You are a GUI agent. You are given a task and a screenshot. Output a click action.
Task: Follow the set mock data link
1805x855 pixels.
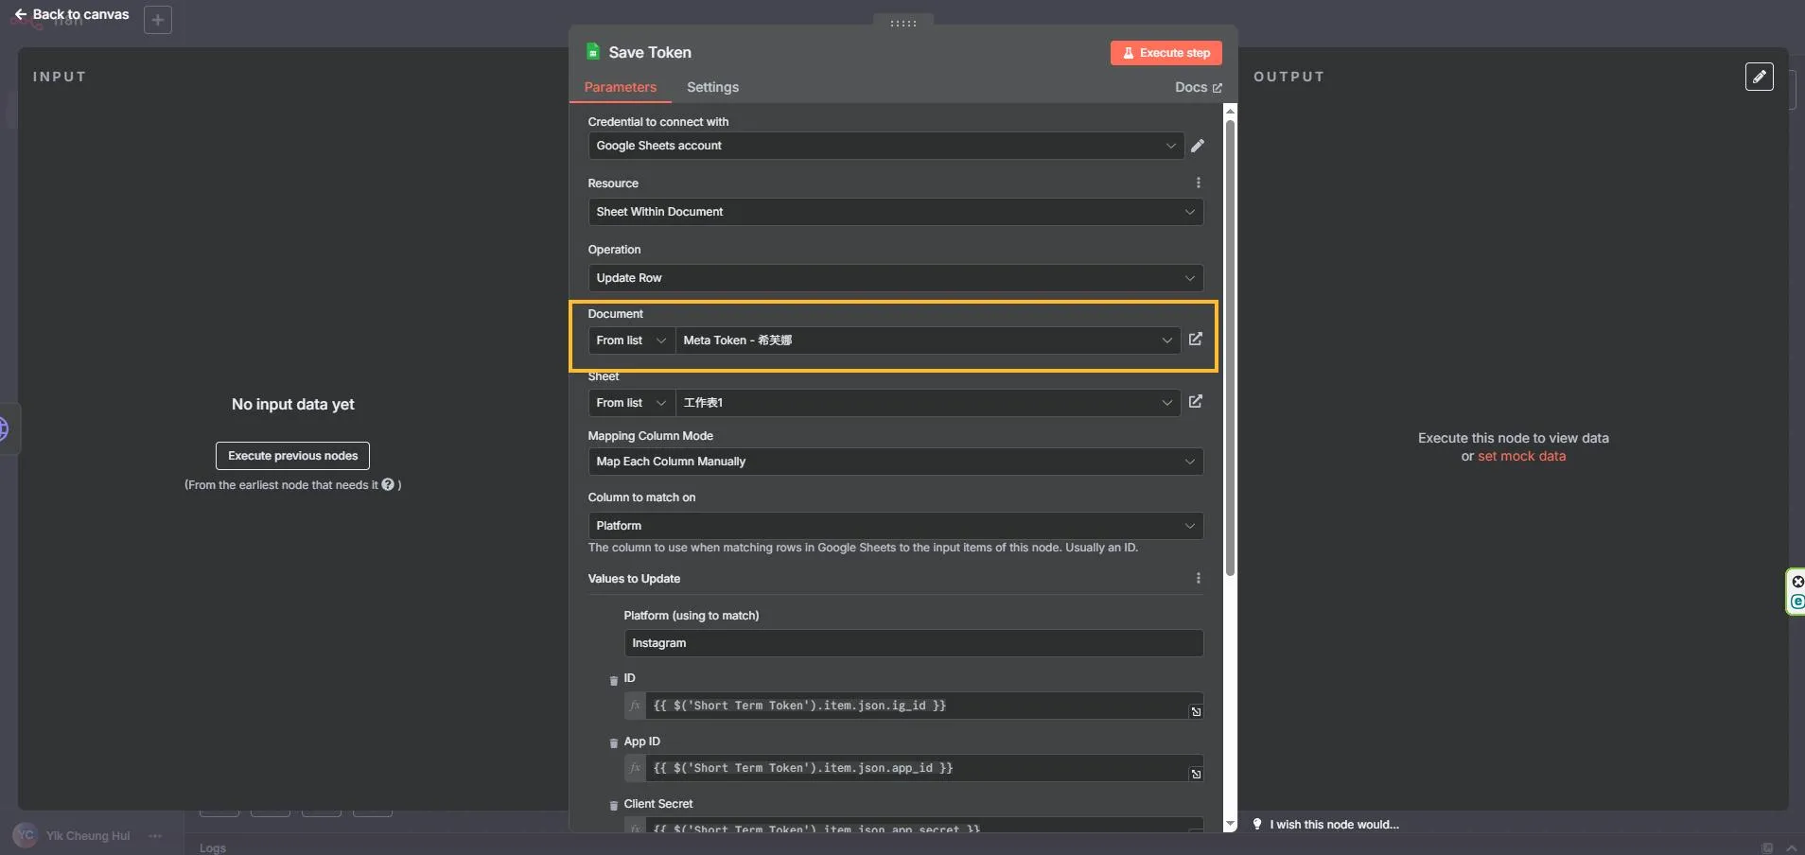(x=1521, y=456)
